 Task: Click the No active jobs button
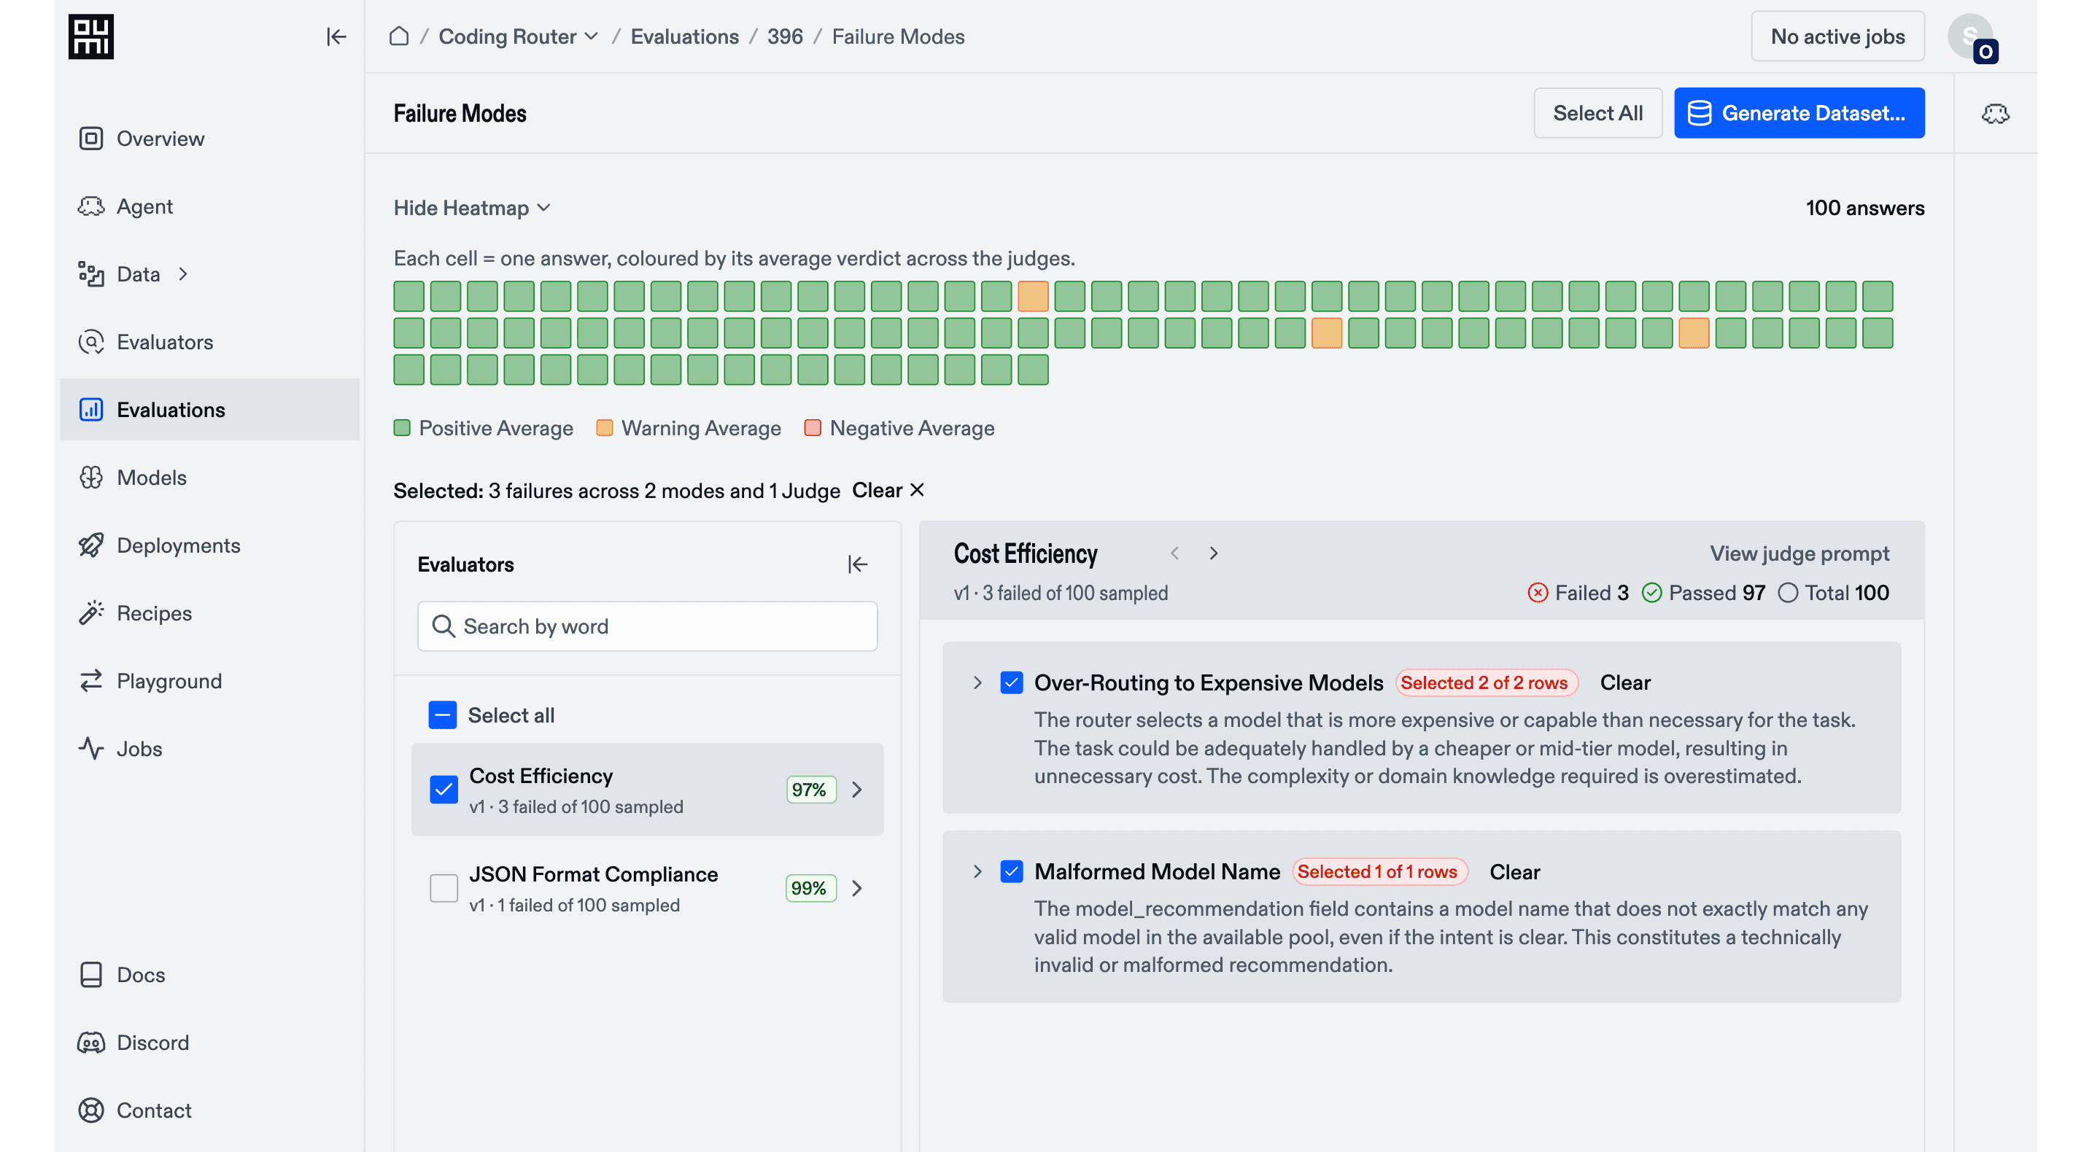coord(1838,36)
